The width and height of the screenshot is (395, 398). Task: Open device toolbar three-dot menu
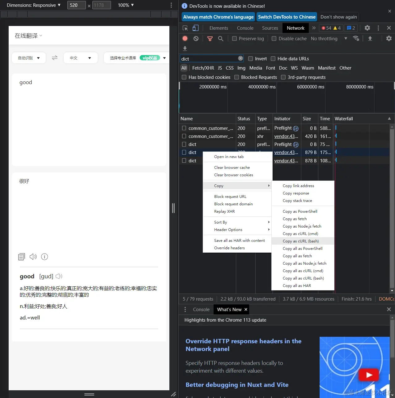(x=171, y=5)
